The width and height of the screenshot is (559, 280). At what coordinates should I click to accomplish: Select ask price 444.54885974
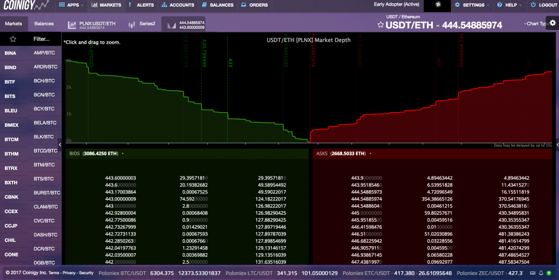pyautogui.click(x=366, y=199)
